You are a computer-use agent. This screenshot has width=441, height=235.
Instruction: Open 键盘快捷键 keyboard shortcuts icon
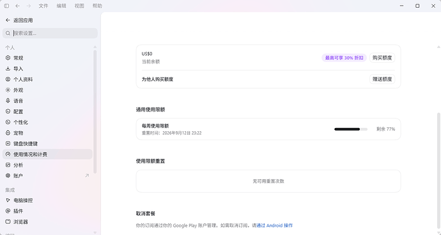[x=8, y=143]
